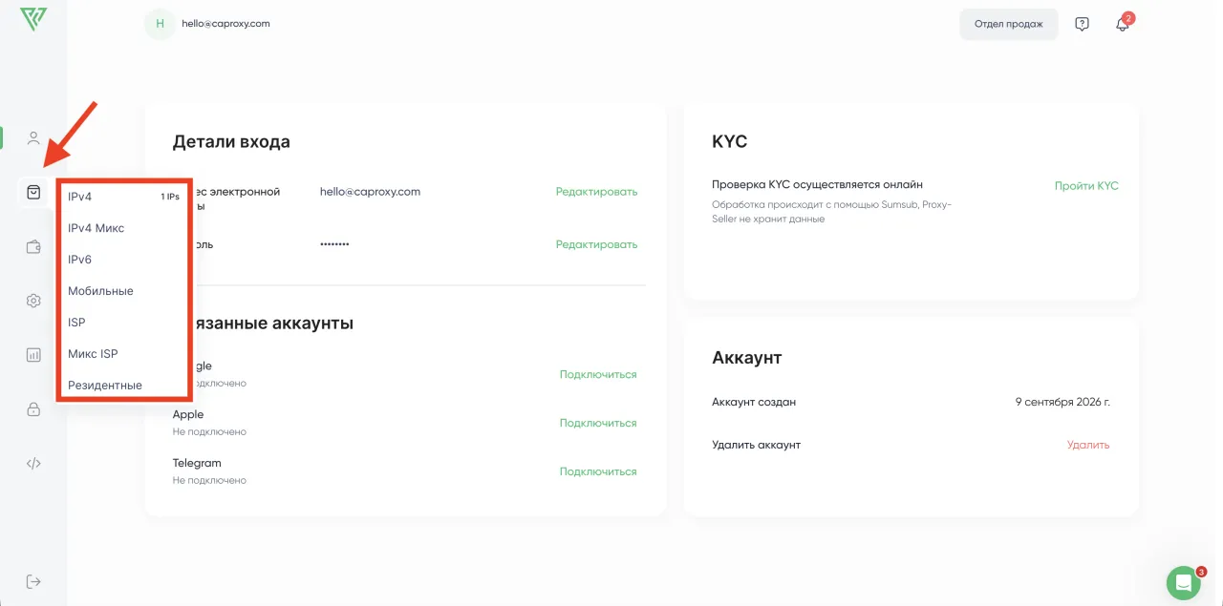Click the green Proxy-Seller logo
The height and width of the screenshot is (606, 1223).
(x=33, y=19)
